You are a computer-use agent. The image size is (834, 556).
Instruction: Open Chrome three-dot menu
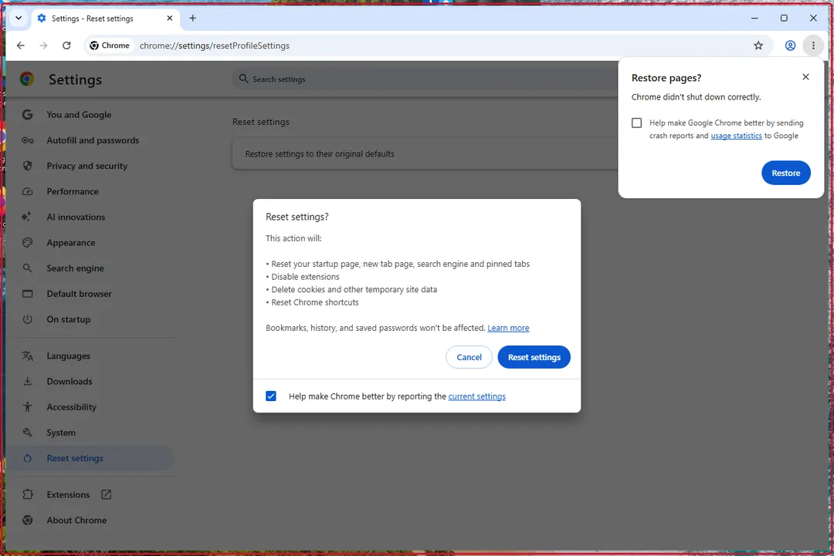coord(812,45)
